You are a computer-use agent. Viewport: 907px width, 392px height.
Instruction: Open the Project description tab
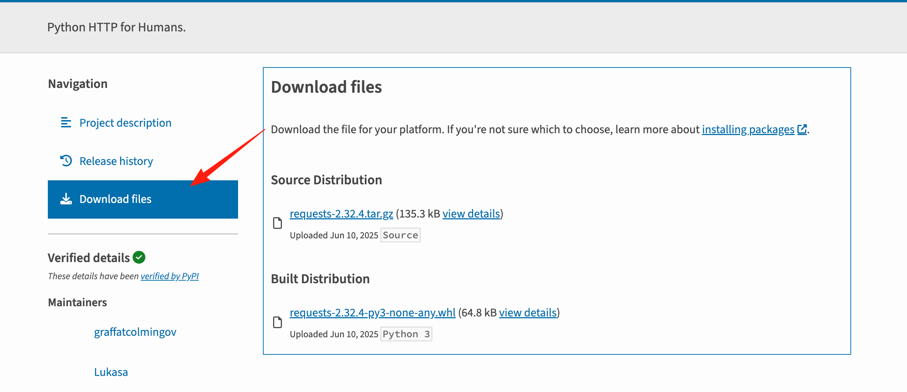[125, 123]
